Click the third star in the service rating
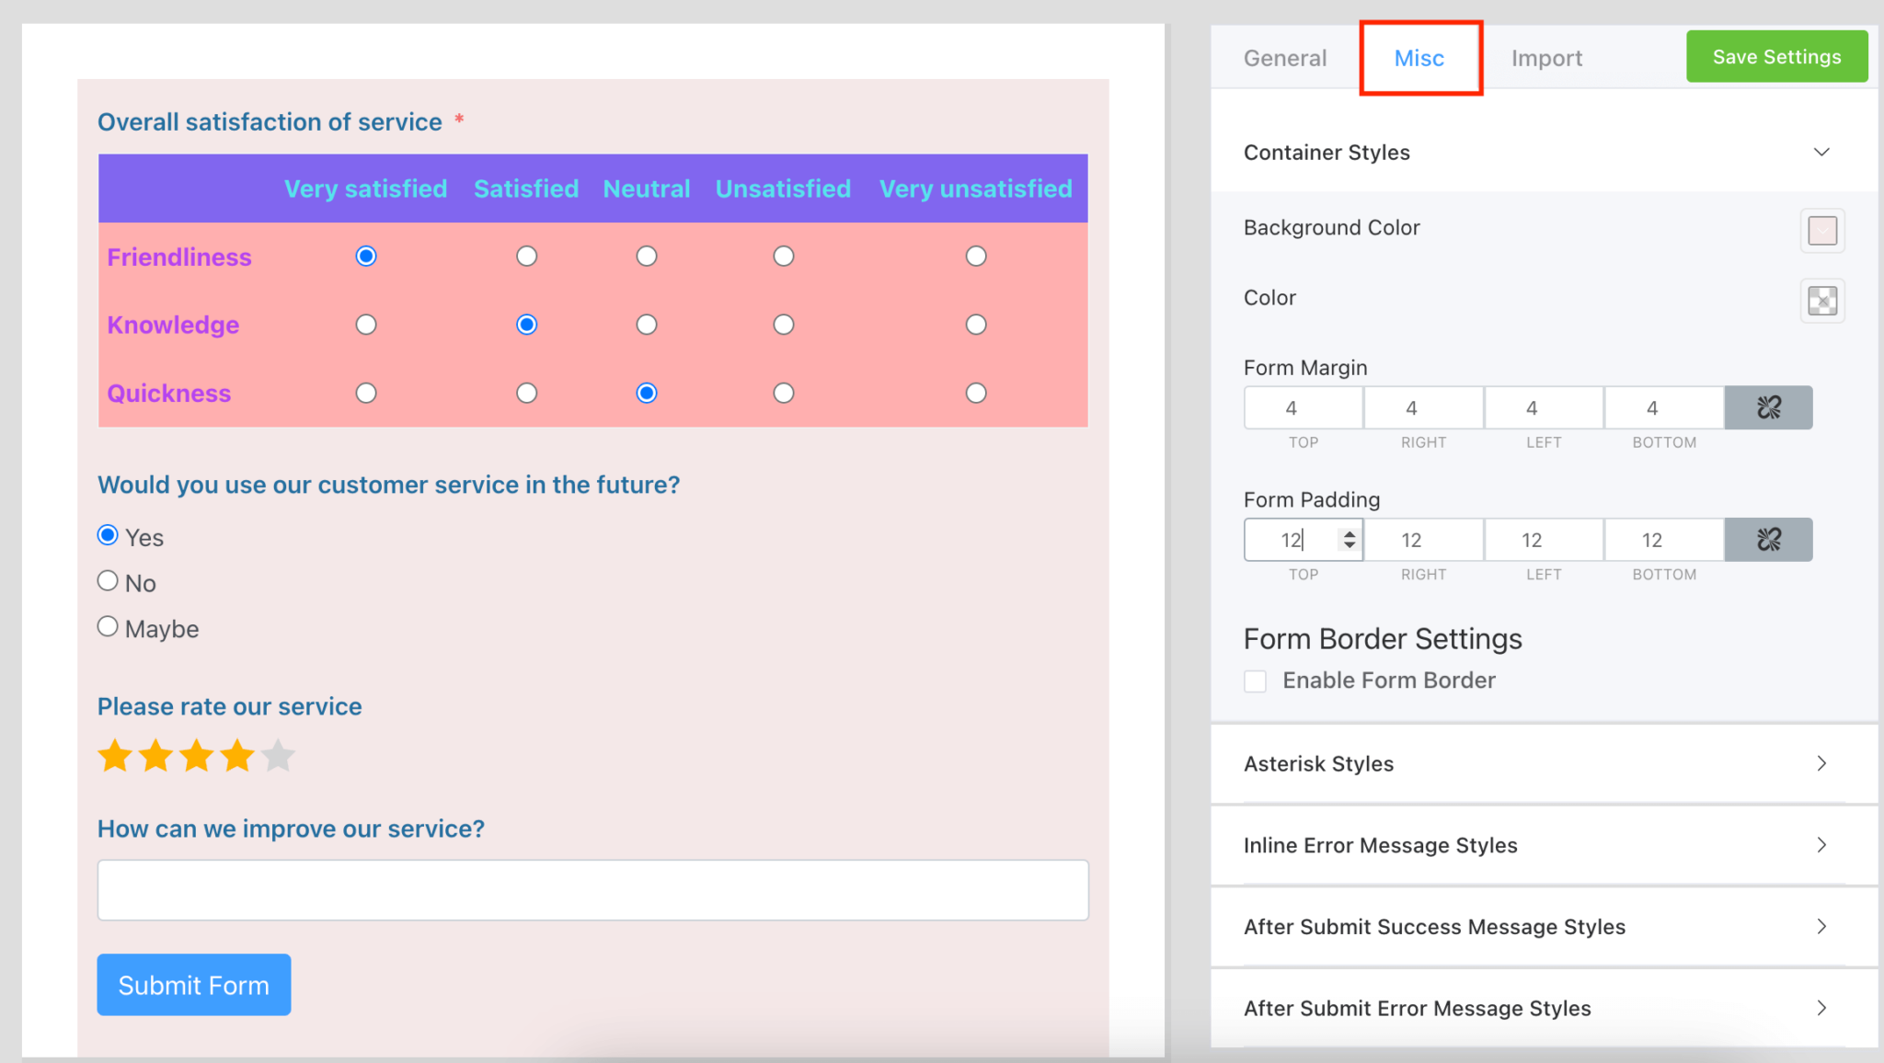 click(x=196, y=756)
